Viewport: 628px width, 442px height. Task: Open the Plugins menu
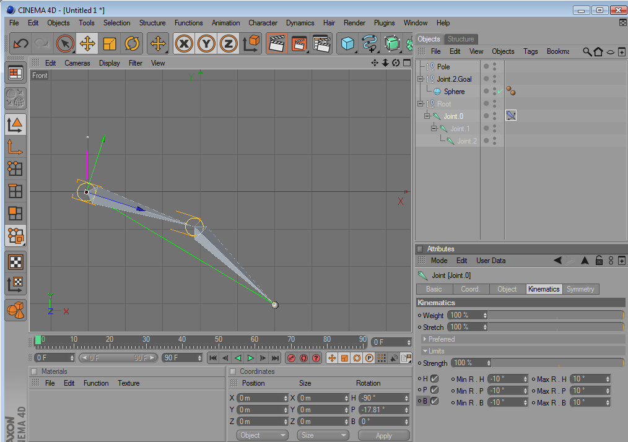pyautogui.click(x=384, y=23)
